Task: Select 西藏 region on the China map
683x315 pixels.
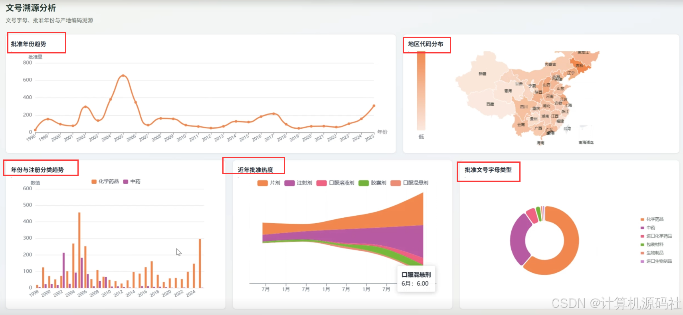Action: pos(490,104)
